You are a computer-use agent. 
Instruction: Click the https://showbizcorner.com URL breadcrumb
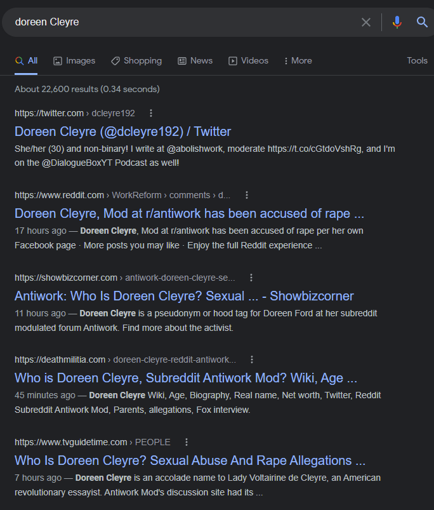(125, 278)
